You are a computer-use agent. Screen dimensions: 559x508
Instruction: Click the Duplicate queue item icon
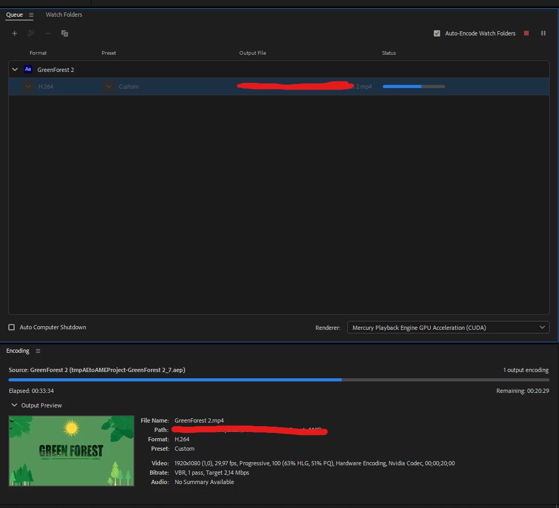[x=65, y=33]
